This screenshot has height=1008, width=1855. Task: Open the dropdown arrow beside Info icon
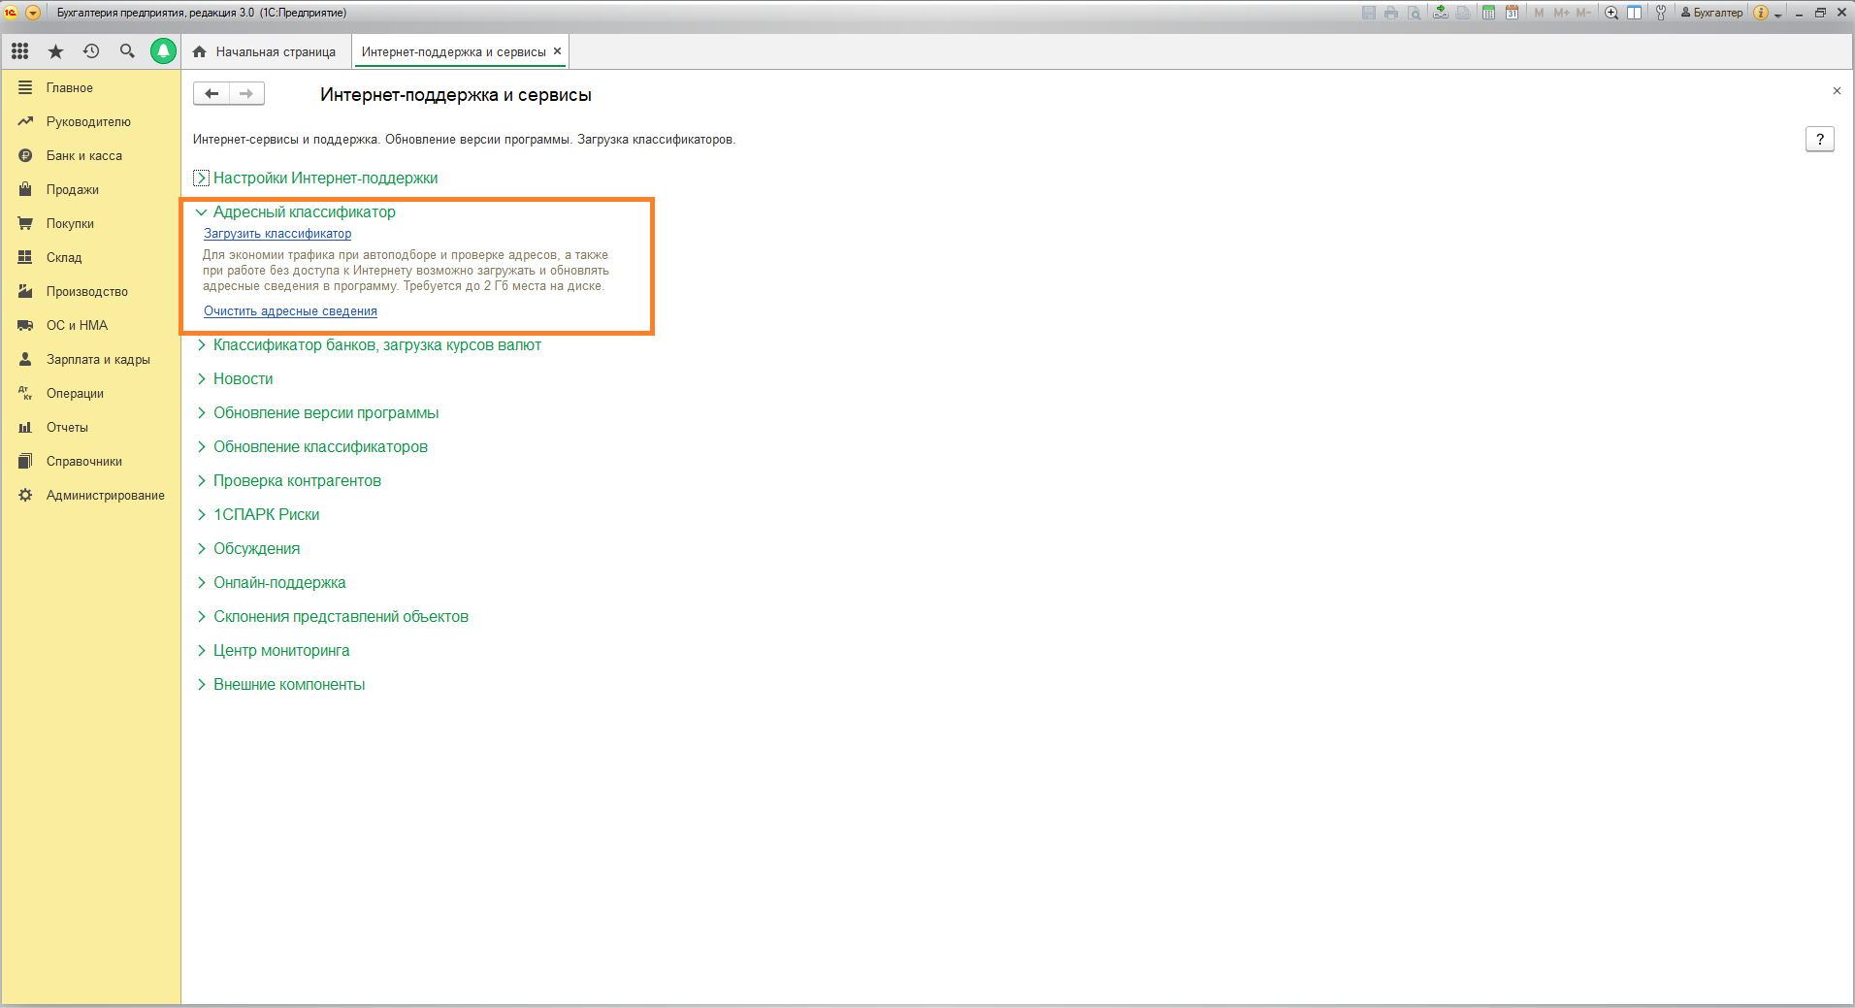point(1778,15)
